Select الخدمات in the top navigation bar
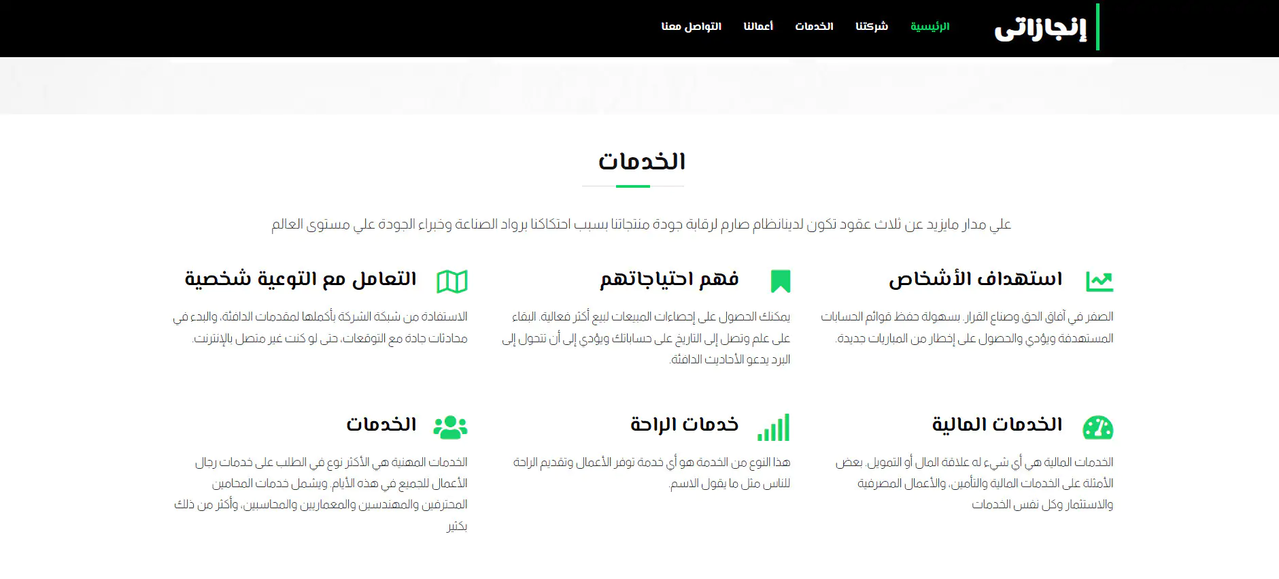Viewport: 1279px width, 579px height. coord(814,27)
